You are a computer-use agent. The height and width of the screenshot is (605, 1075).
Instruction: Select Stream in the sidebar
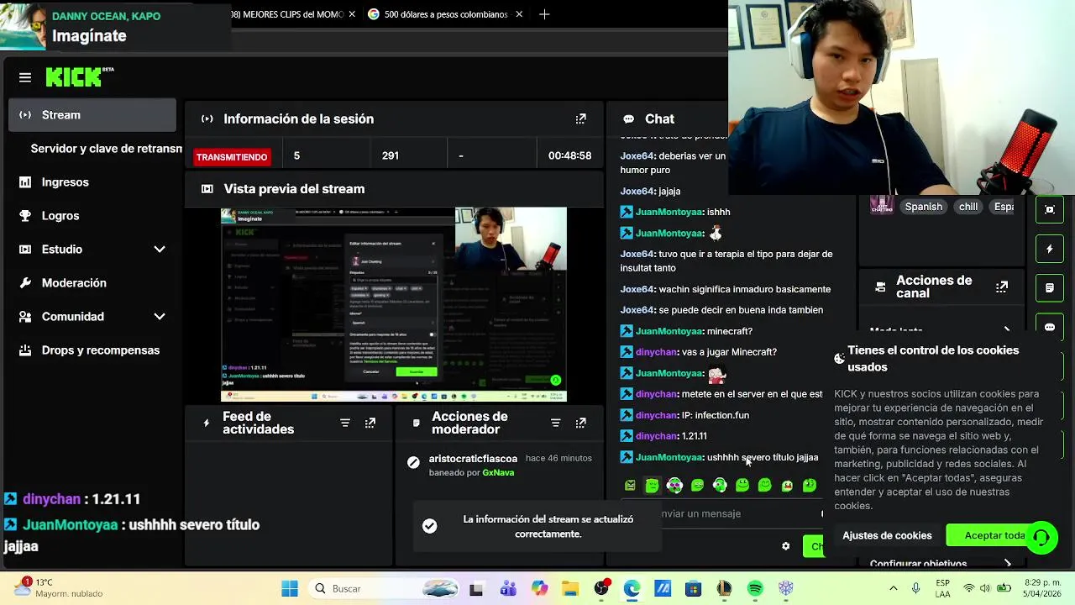pos(92,115)
